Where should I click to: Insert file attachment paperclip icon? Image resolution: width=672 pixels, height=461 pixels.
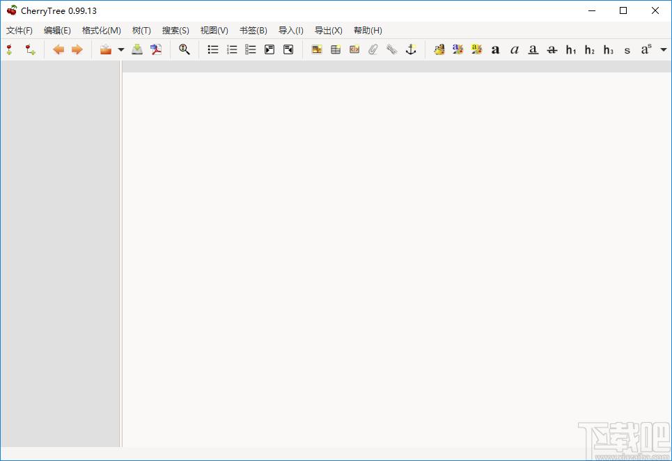point(373,49)
